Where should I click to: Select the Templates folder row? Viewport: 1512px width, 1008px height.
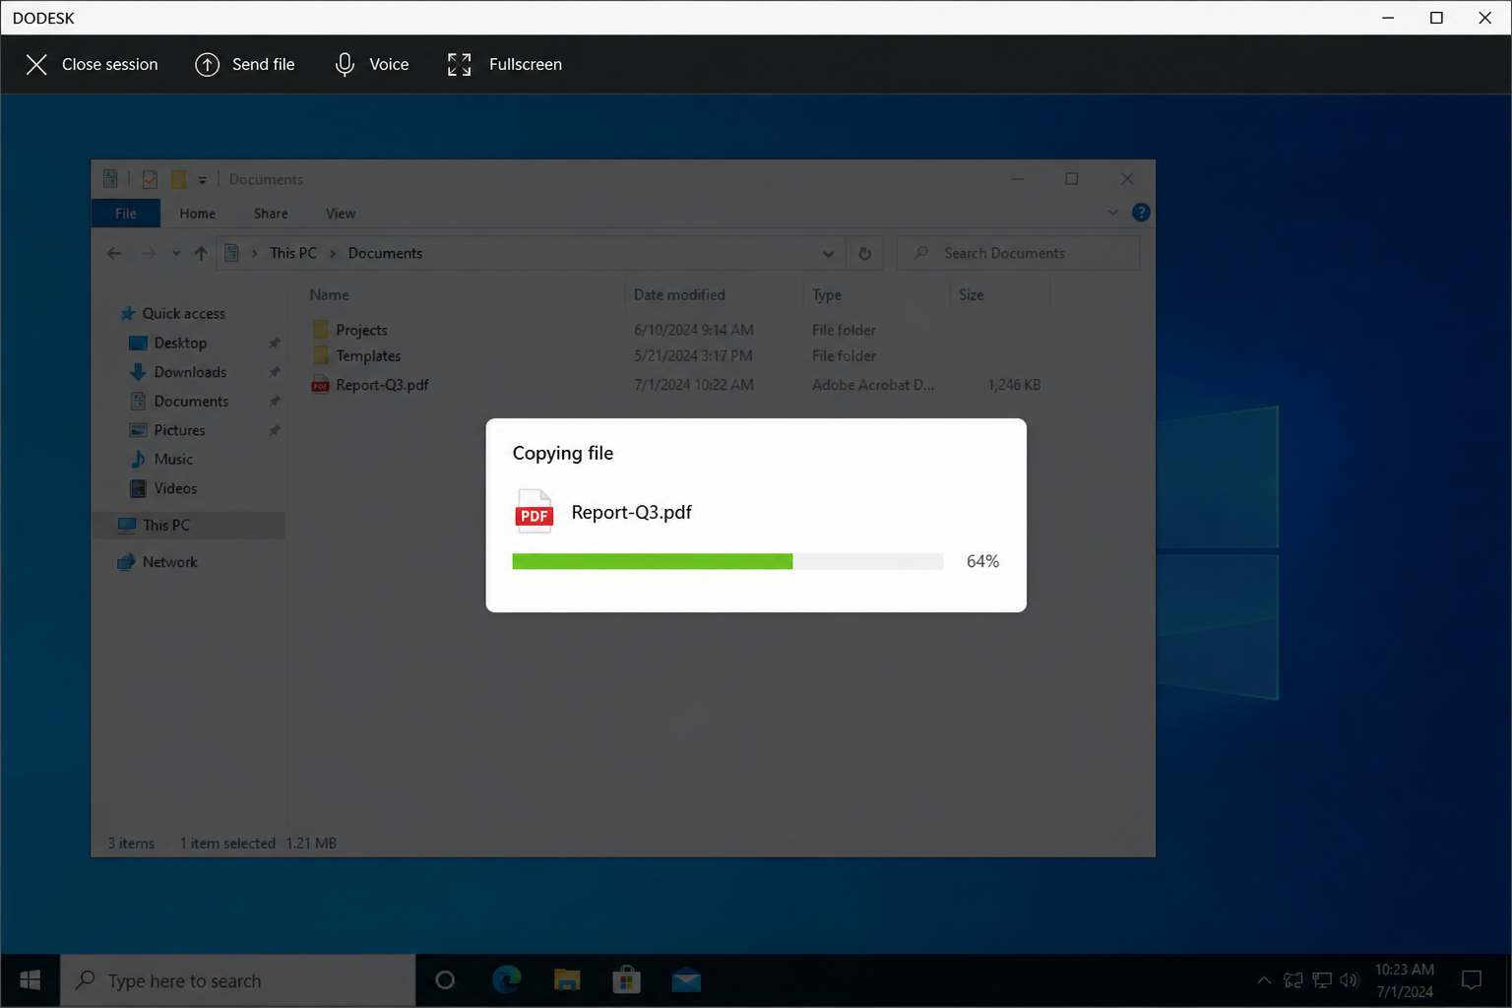[x=675, y=355]
